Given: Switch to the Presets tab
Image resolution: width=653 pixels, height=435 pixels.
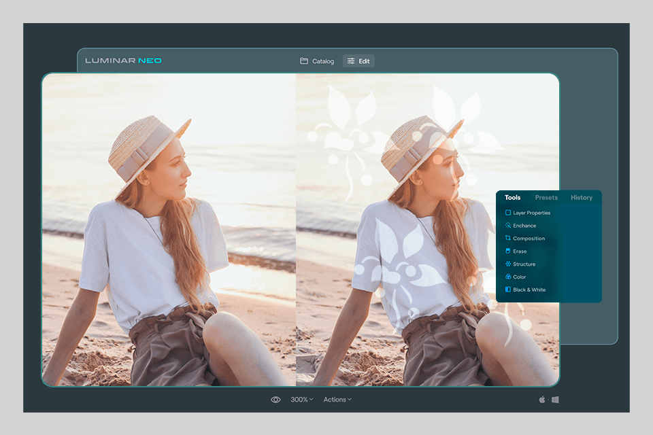Looking at the screenshot, I should (x=546, y=198).
